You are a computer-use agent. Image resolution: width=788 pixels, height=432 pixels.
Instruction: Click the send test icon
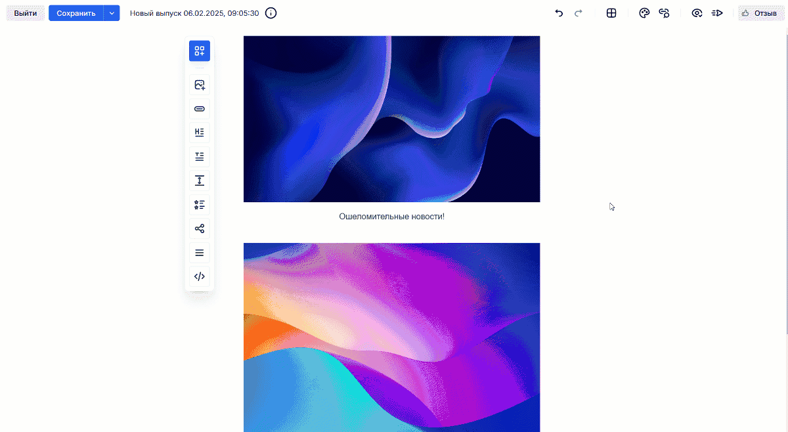[x=717, y=13]
